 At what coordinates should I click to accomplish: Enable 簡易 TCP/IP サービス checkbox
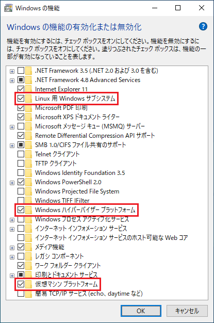pos(21,294)
